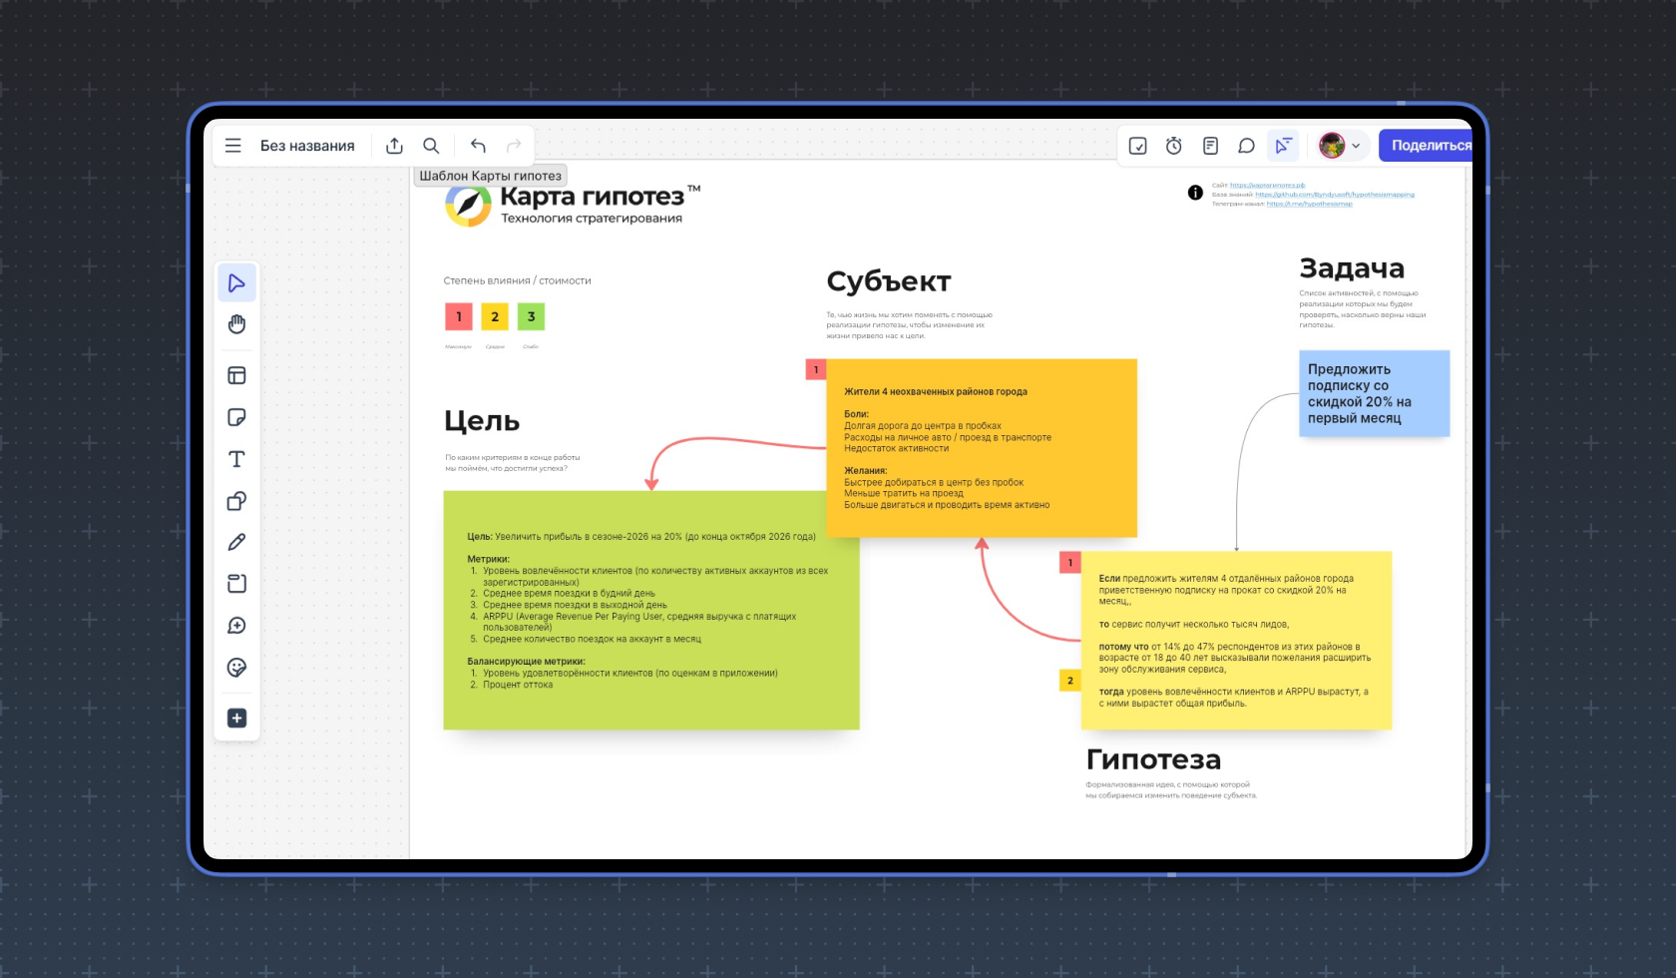
Task: Open the stickers and emoji tool
Action: (236, 668)
